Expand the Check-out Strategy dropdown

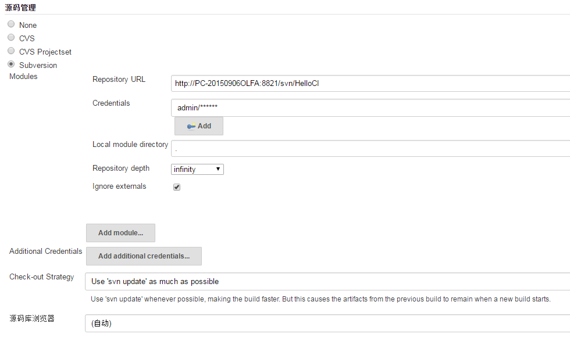(x=327, y=281)
